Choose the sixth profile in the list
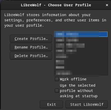 tap(81, 62)
